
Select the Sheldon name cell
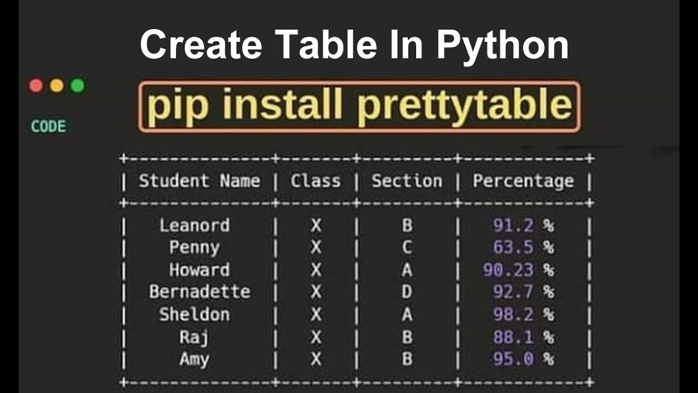[x=194, y=314]
